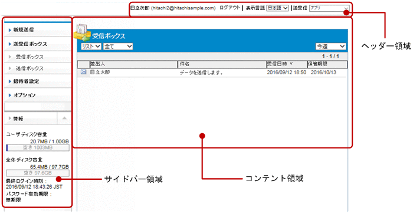
Task: Click the 受信ボックス folder icon in header
Action: point(82,33)
